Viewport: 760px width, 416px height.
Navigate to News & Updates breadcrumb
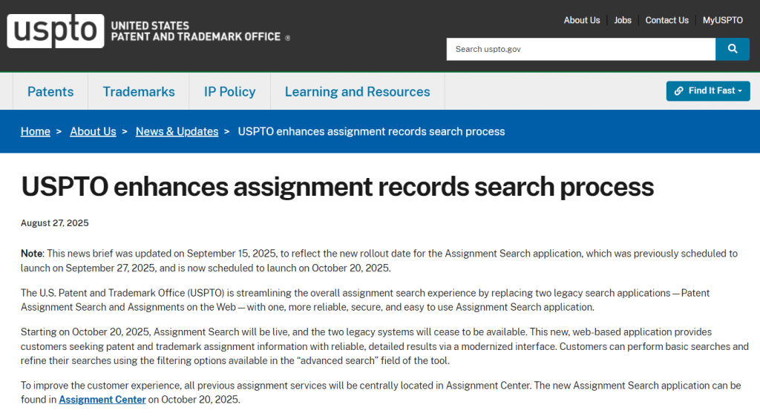[177, 131]
